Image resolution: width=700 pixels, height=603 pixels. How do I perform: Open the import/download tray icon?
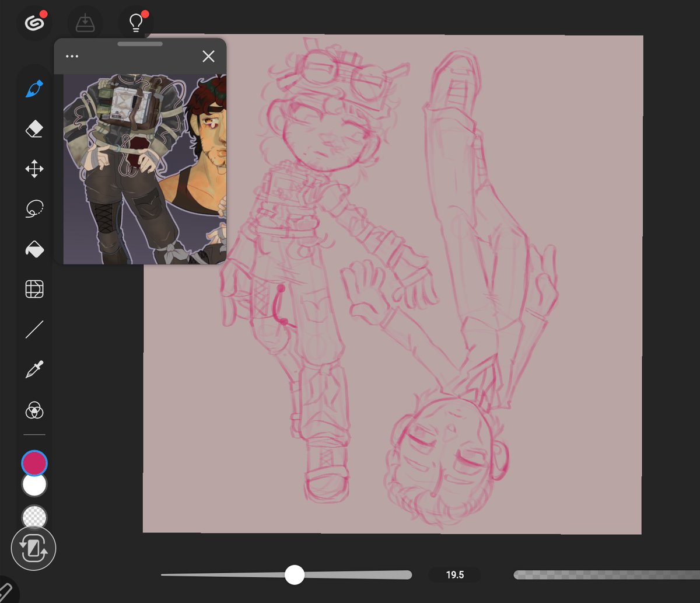click(x=85, y=23)
